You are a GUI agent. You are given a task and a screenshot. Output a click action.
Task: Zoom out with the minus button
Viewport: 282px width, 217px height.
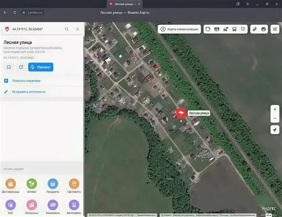(275, 118)
